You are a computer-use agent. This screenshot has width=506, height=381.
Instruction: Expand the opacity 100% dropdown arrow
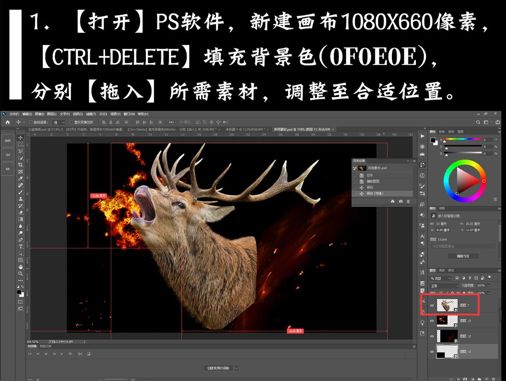tap(489, 285)
